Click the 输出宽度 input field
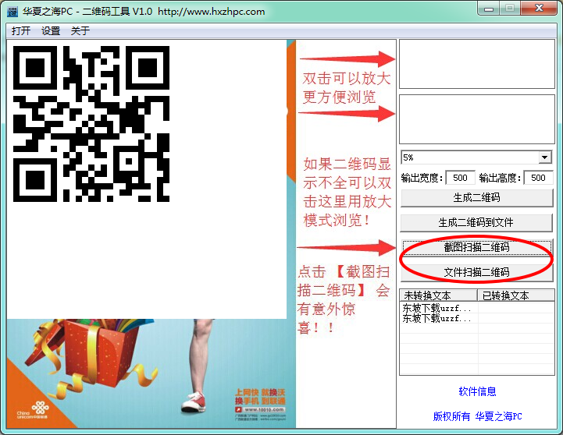Screen dimensions: 563x435 (460, 178)
